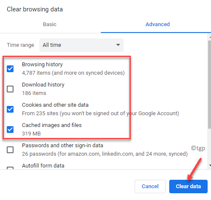The width and height of the screenshot is (211, 200).
Task: Click the Download history label
Action: tap(43, 85)
